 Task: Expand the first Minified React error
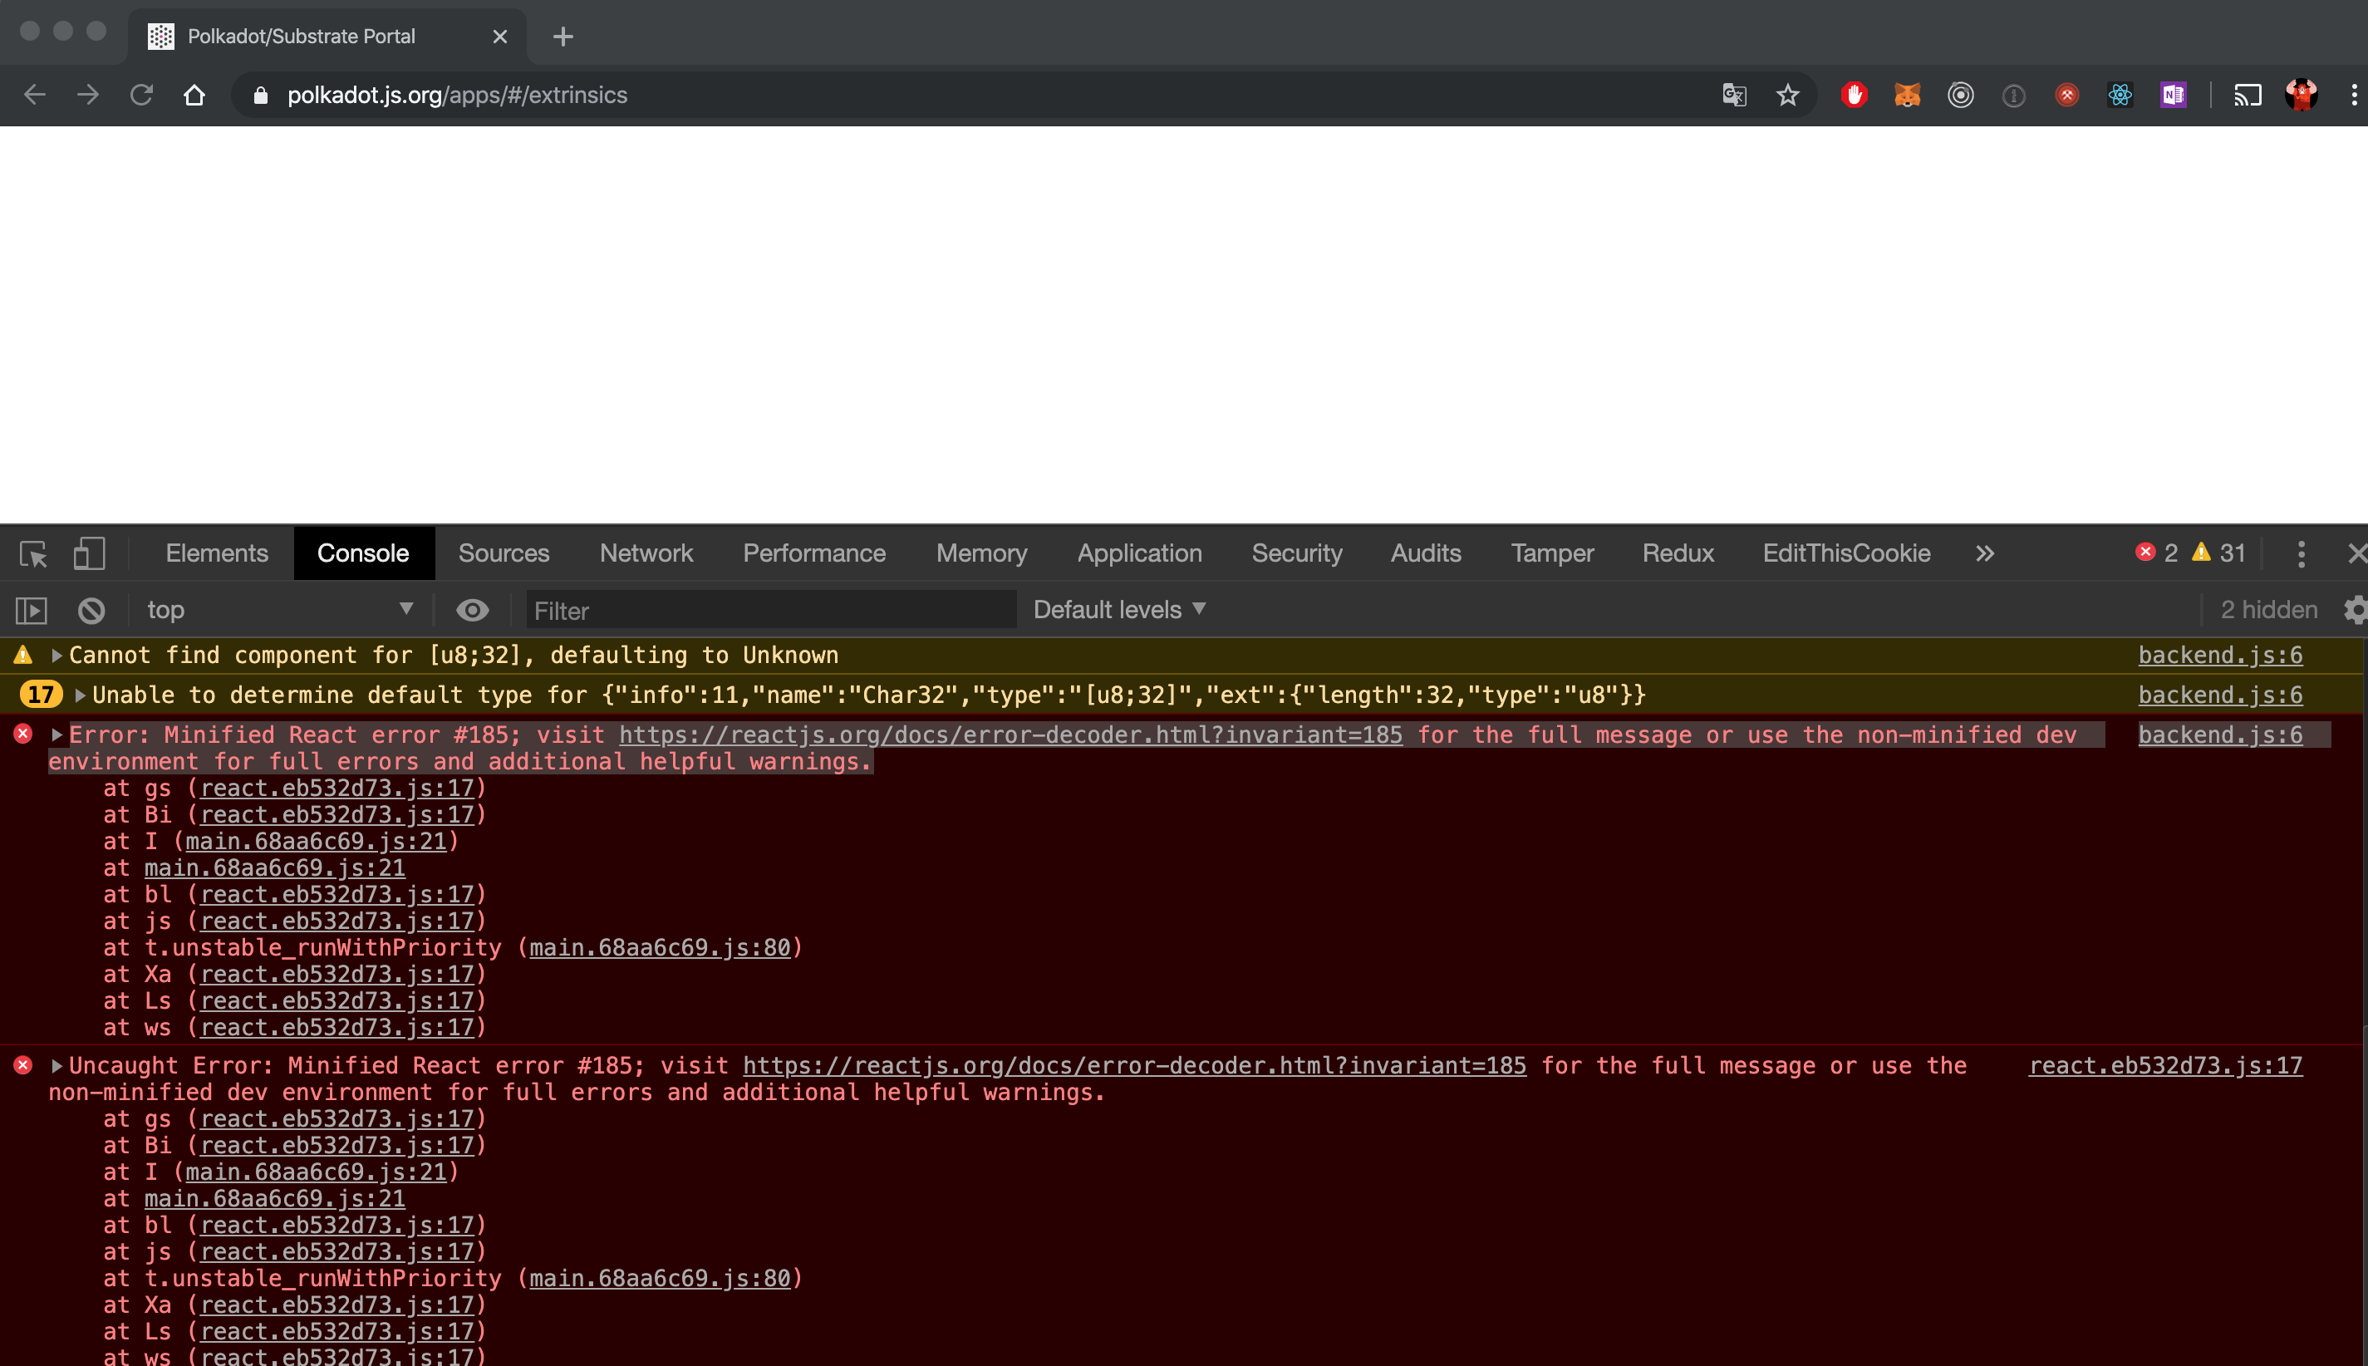coord(56,735)
